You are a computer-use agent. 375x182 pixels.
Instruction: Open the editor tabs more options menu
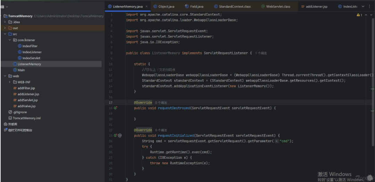369,7
